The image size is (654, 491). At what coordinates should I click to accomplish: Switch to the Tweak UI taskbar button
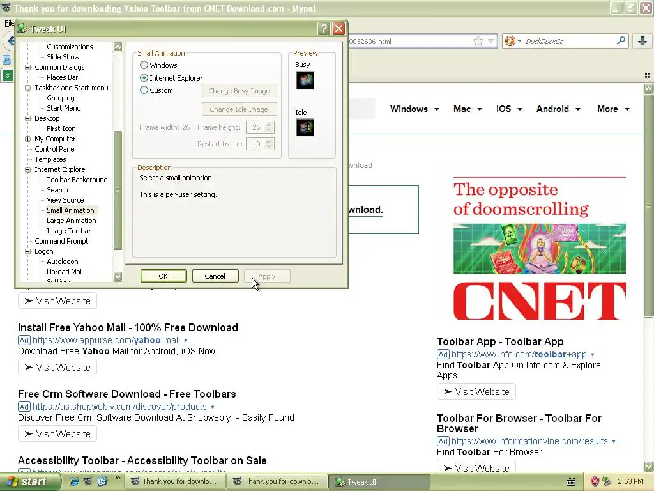[379, 482]
